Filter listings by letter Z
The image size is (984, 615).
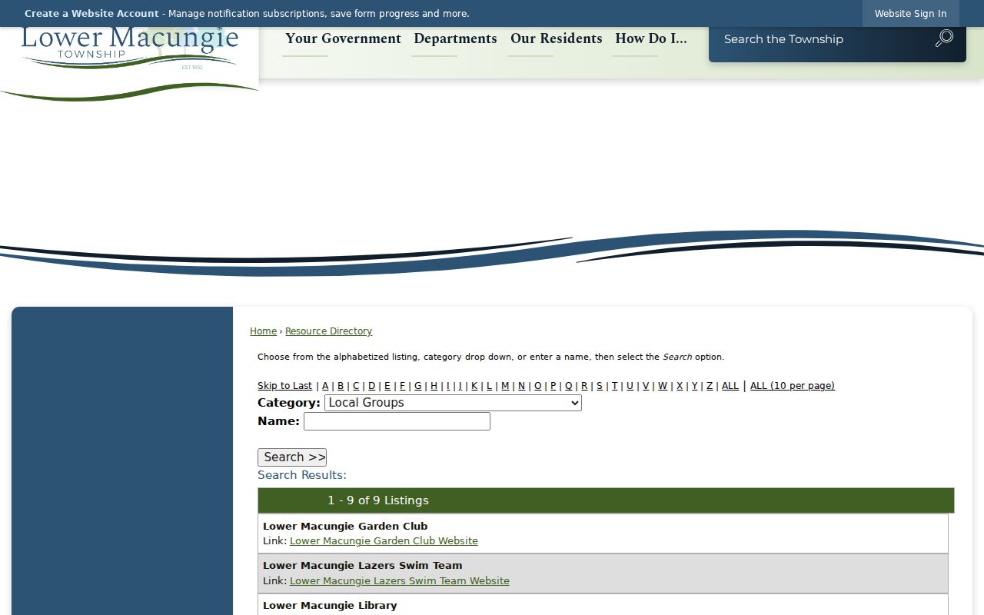[x=710, y=386]
